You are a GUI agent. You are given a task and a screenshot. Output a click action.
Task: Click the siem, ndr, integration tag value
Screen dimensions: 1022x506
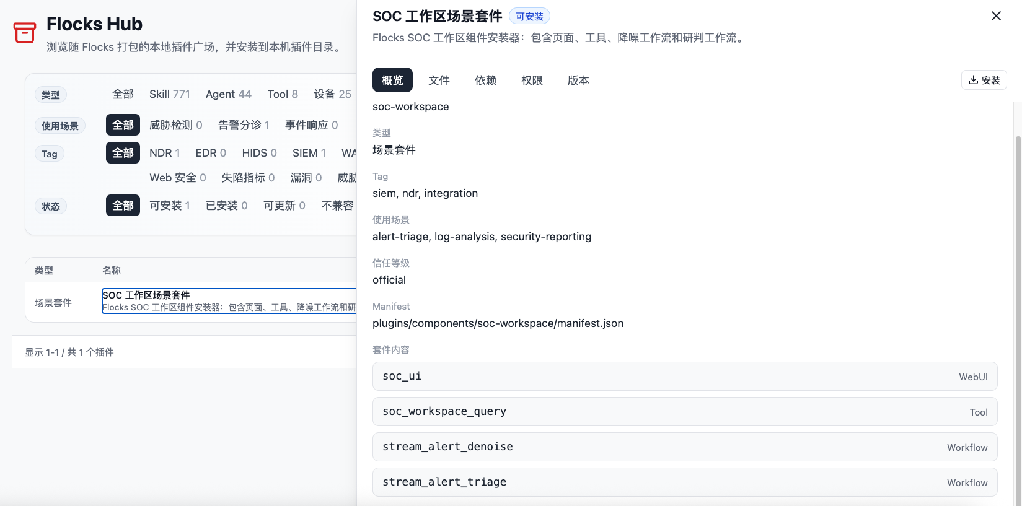(x=425, y=193)
